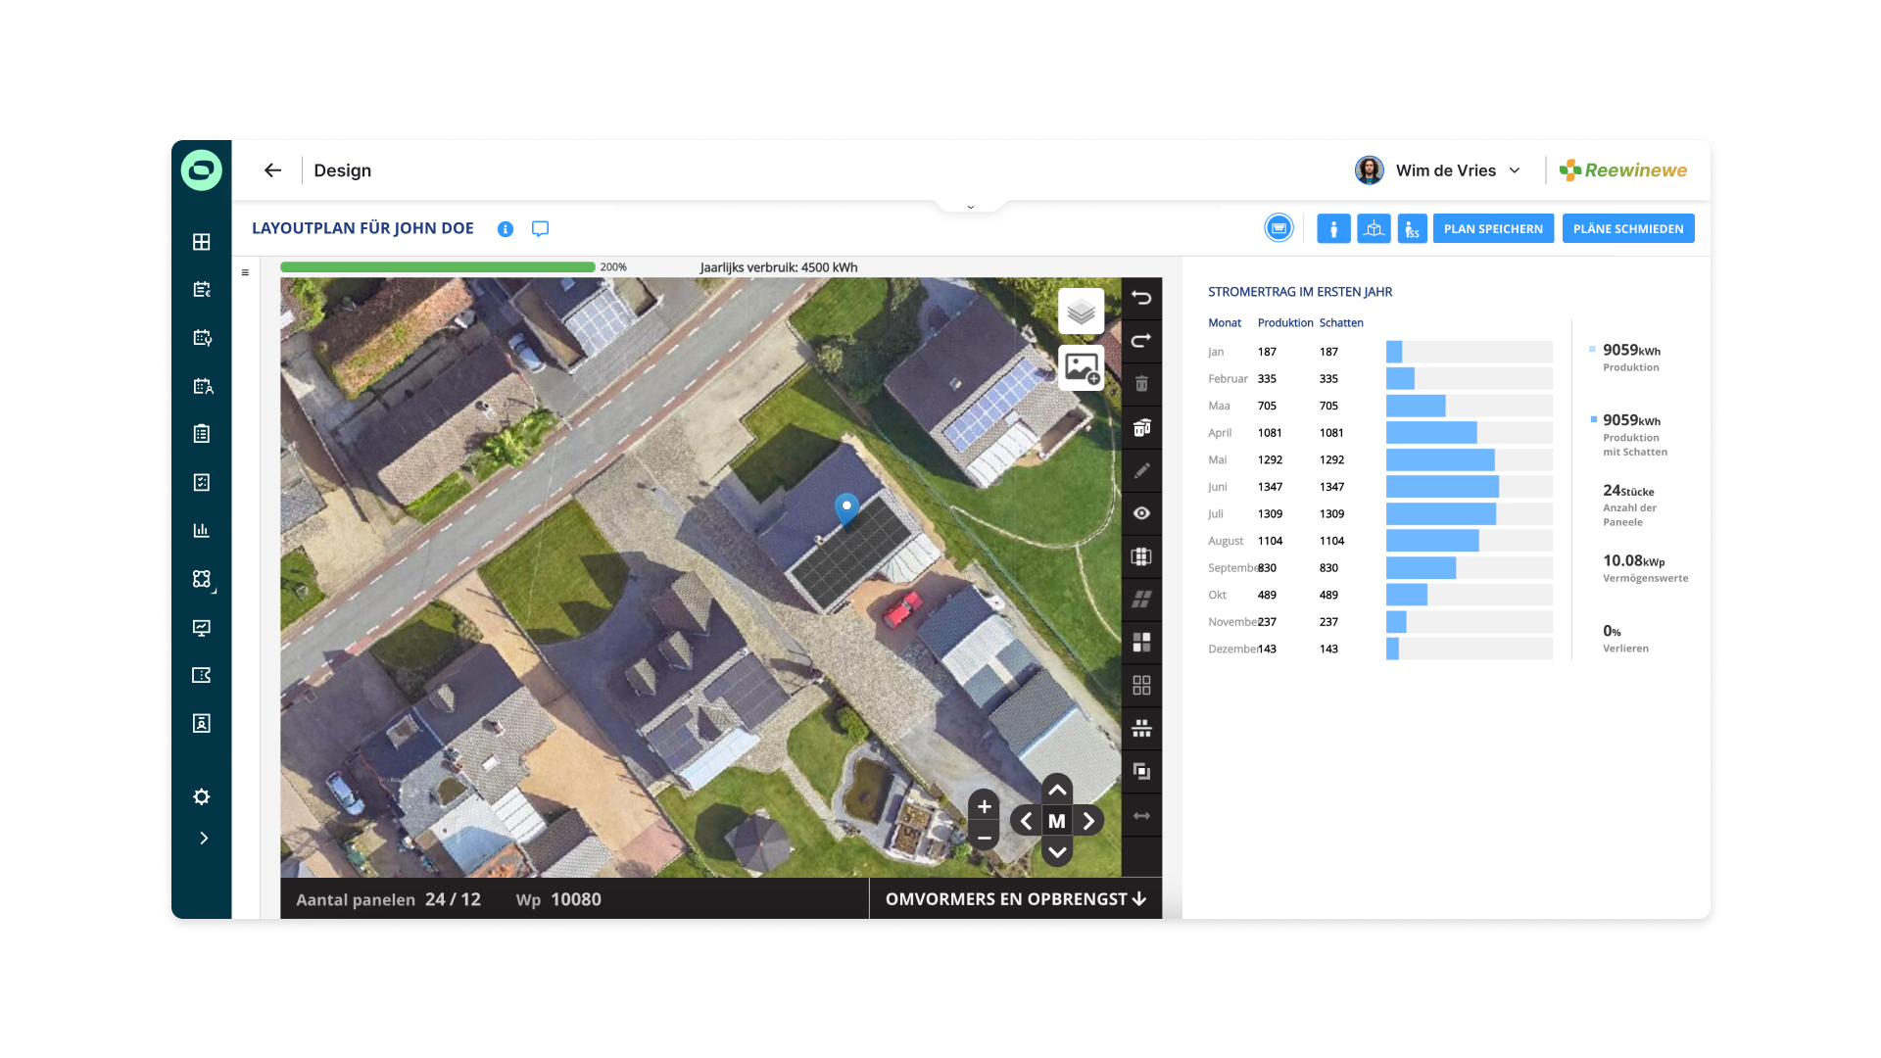
Task: Expand the sidebar with chevron arrow
Action: pos(204,839)
